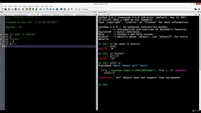Open IPython console options menu icon
Screen dimensions: 201x113
point(199,15)
